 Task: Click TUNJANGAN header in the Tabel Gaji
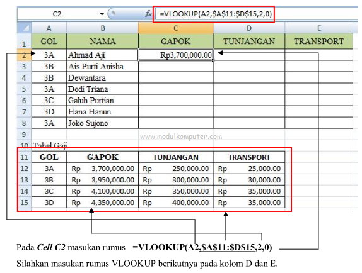tap(176, 157)
